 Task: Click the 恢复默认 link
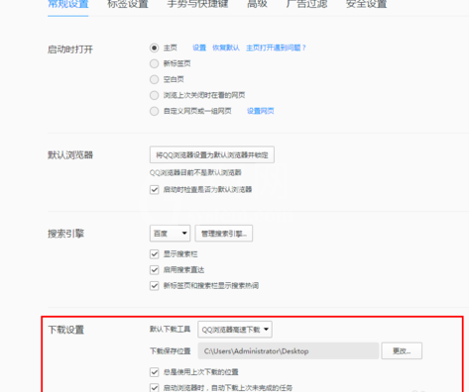click(226, 48)
